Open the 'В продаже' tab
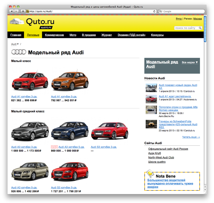Viewport: 214px width, 203px height. click(x=89, y=35)
